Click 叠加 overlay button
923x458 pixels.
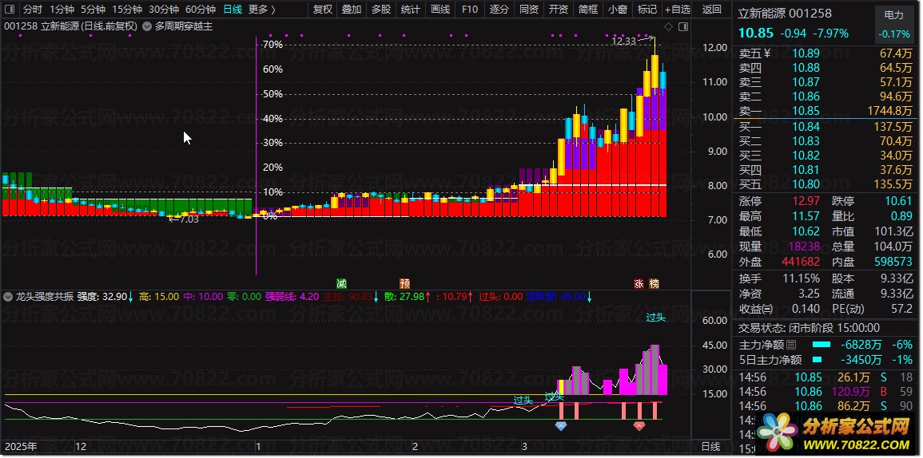pyautogui.click(x=352, y=10)
